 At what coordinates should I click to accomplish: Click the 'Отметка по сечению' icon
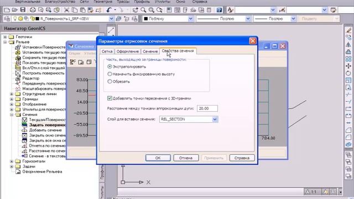pyautogui.click(x=24, y=146)
